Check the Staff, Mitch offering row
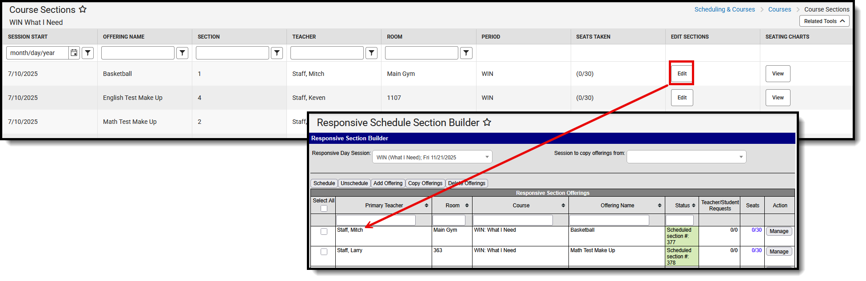866x281 pixels. tap(324, 232)
